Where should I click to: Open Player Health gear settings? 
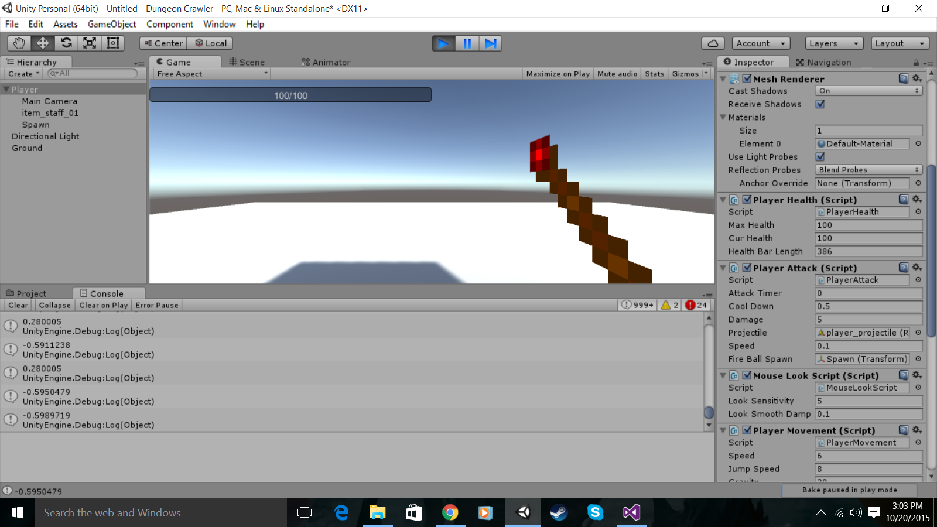(917, 200)
